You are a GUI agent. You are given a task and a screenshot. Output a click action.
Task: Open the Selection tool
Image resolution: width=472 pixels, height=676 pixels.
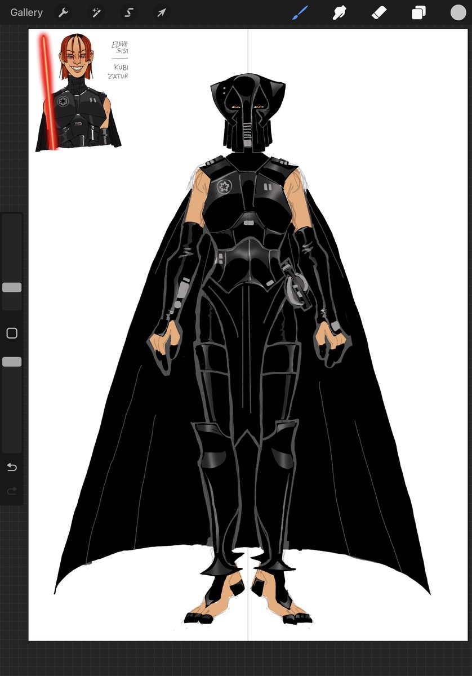(x=129, y=12)
